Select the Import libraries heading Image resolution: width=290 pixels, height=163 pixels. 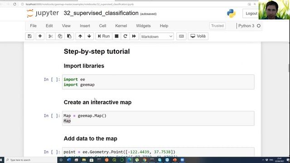(84, 66)
